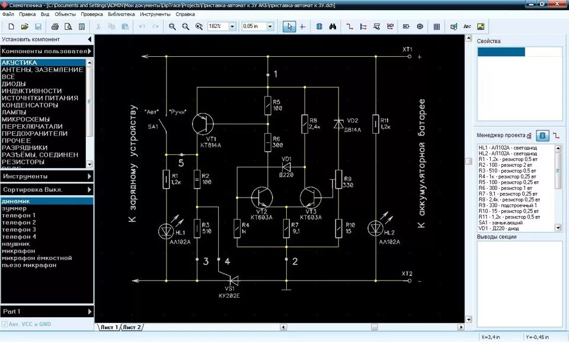Click the Undo arrow icon
This screenshot has width=569, height=342.
tap(142, 27)
